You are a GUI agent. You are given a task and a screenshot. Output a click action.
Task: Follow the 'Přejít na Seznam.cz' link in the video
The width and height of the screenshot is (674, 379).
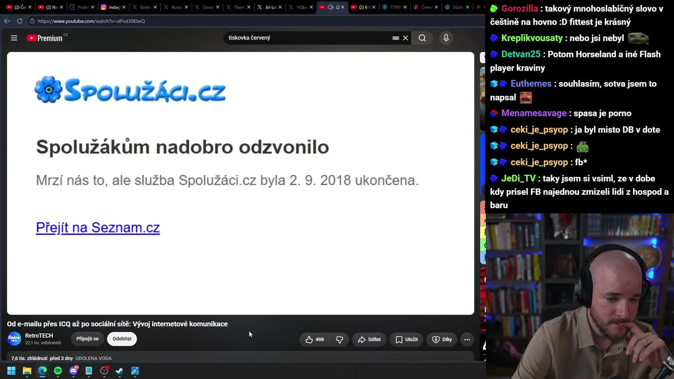coord(98,227)
